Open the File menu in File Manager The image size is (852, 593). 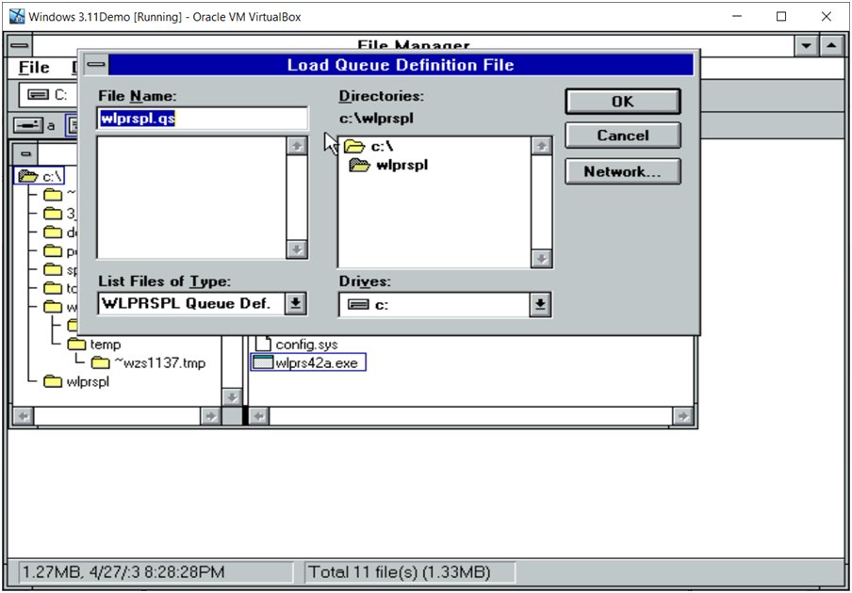[34, 67]
